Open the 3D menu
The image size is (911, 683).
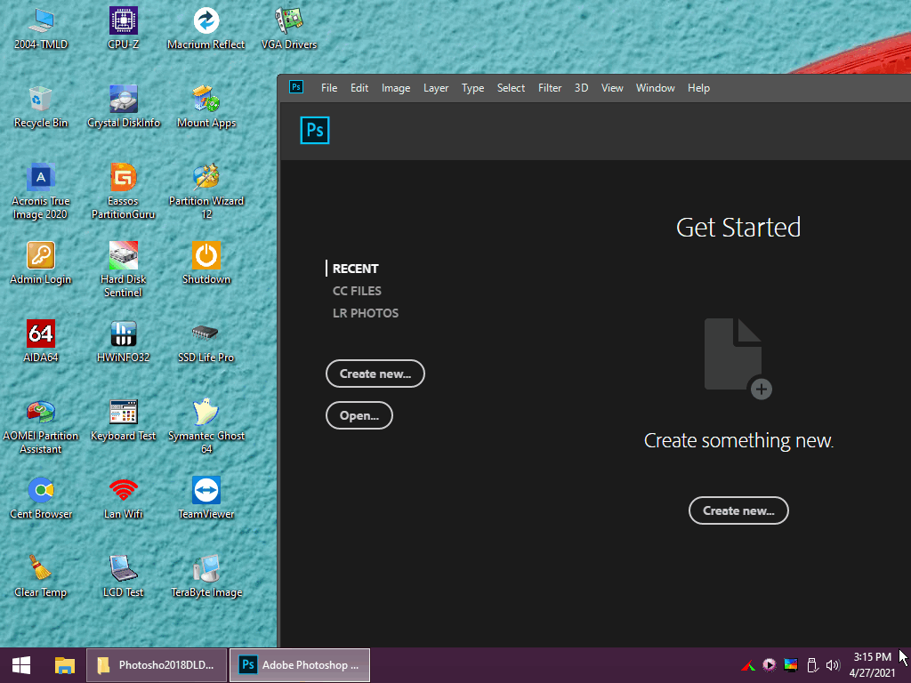coord(581,88)
